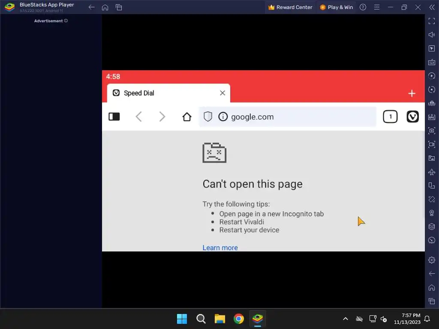Show hidden system tray icons chevron
439x329 pixels.
pyautogui.click(x=346, y=319)
